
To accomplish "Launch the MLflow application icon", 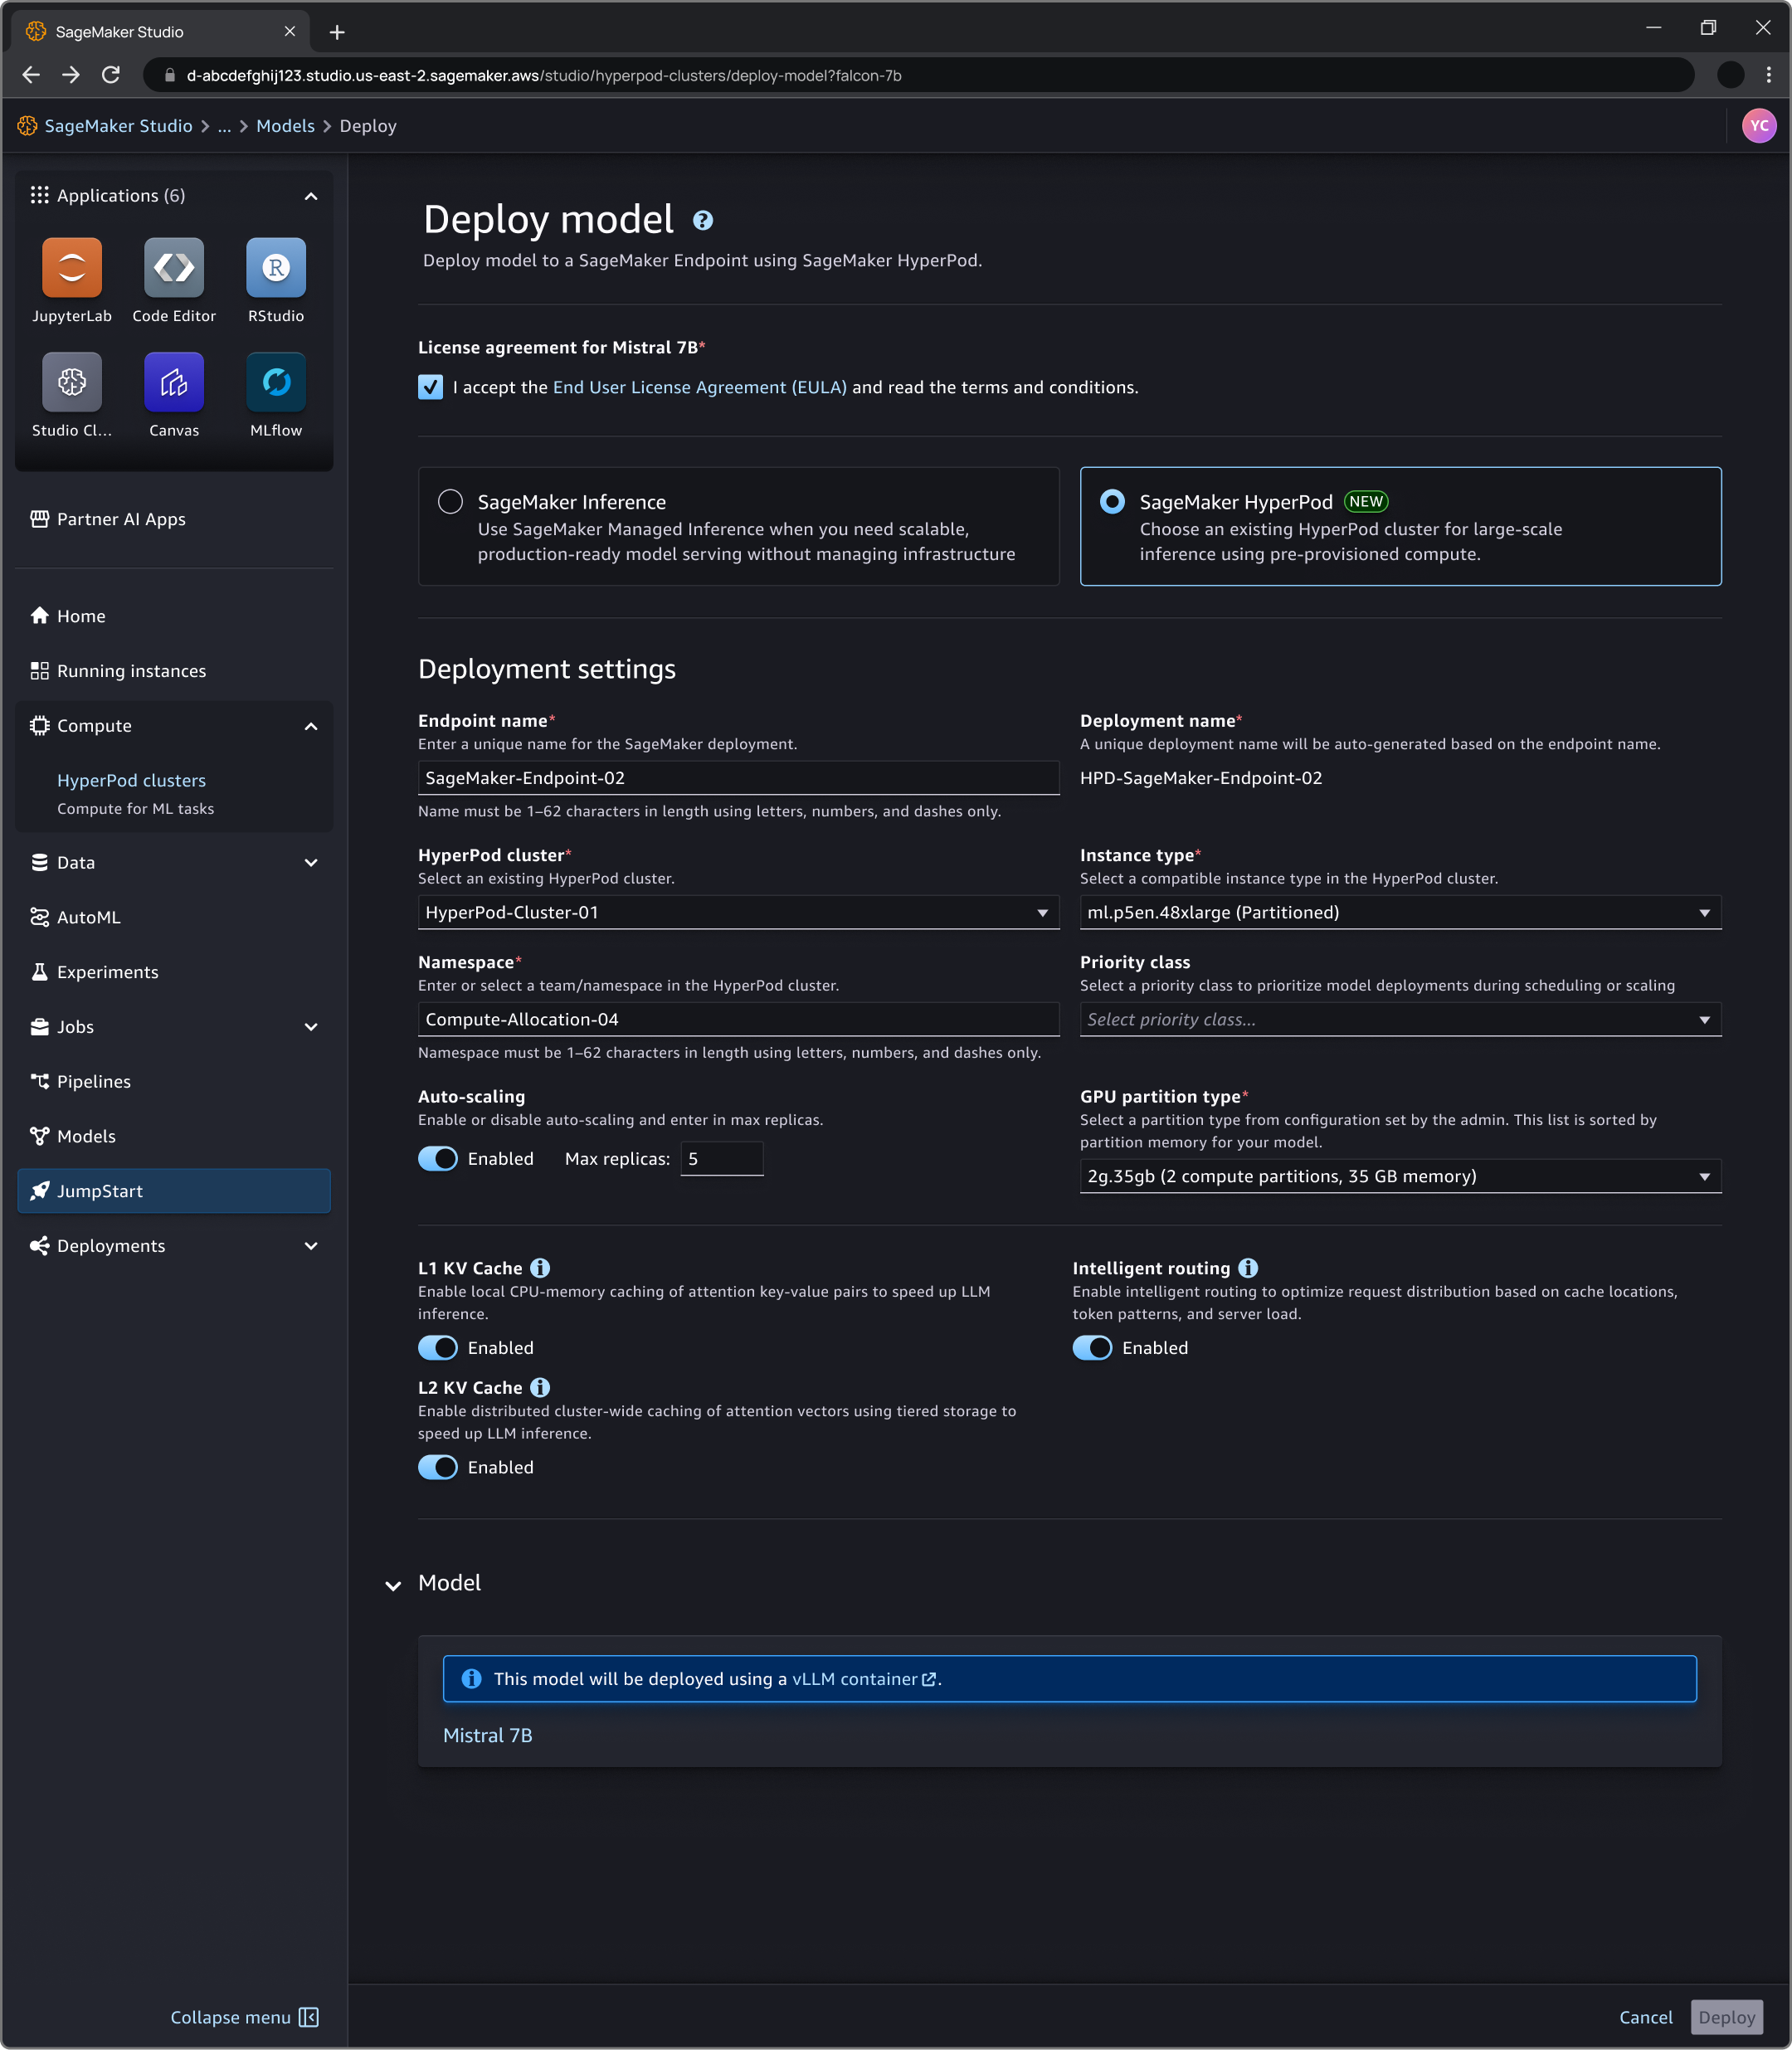I will (x=276, y=382).
